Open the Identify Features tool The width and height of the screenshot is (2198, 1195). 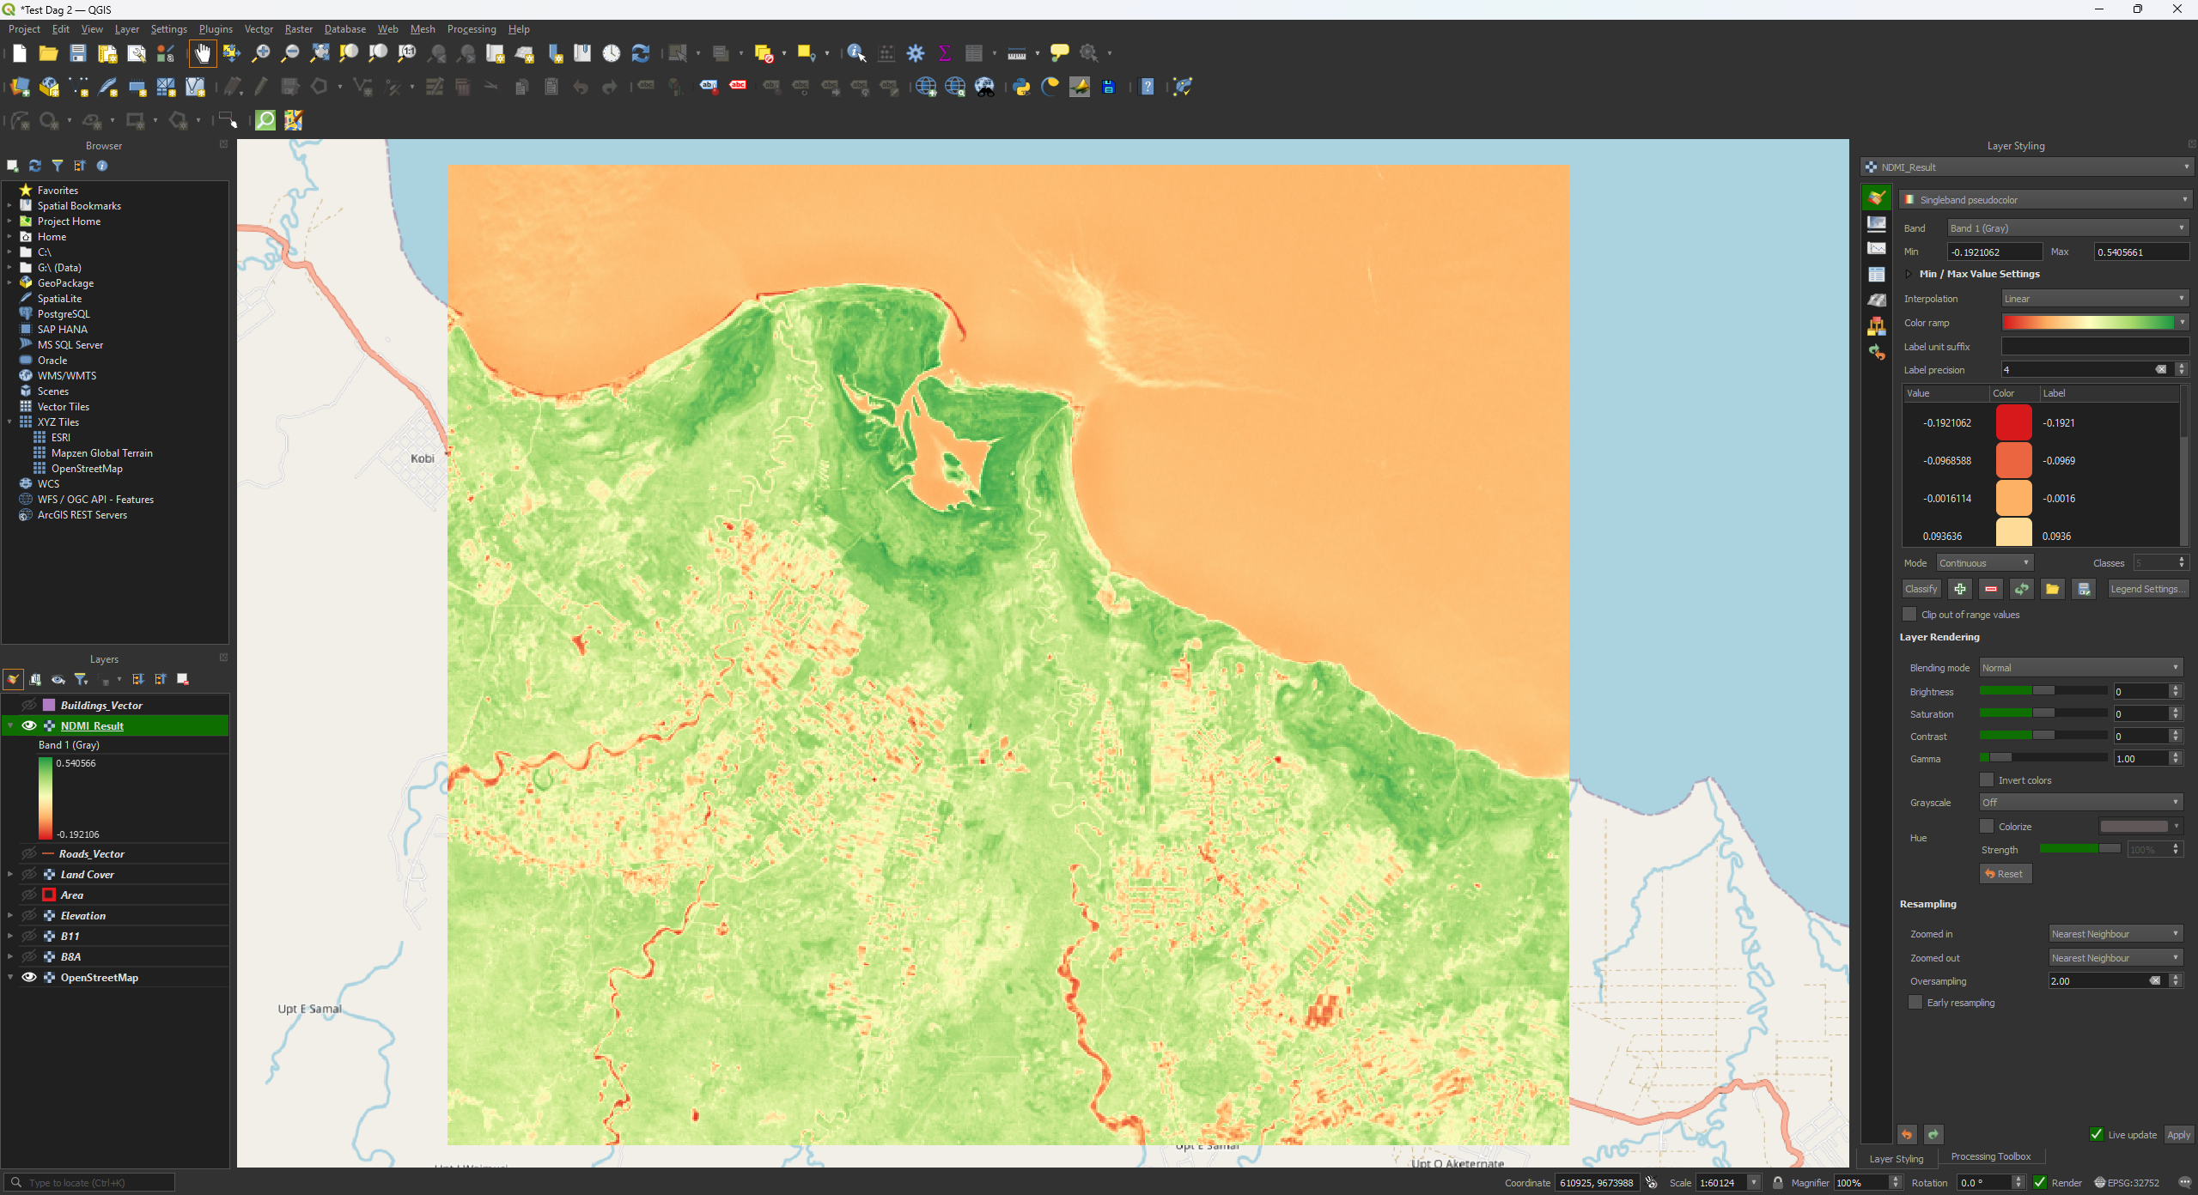(855, 53)
